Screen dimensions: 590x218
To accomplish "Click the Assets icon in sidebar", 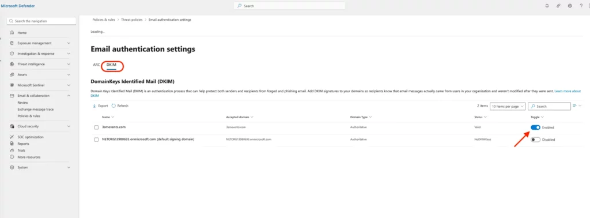I will pos(12,74).
